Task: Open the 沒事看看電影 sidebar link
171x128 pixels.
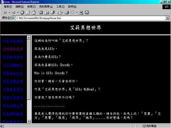Action: 13,89
